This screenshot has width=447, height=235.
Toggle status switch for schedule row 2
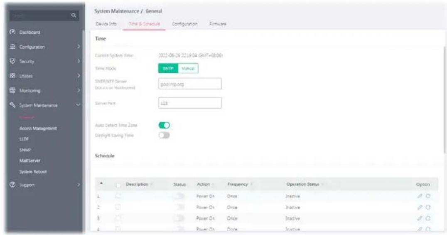[x=179, y=207]
